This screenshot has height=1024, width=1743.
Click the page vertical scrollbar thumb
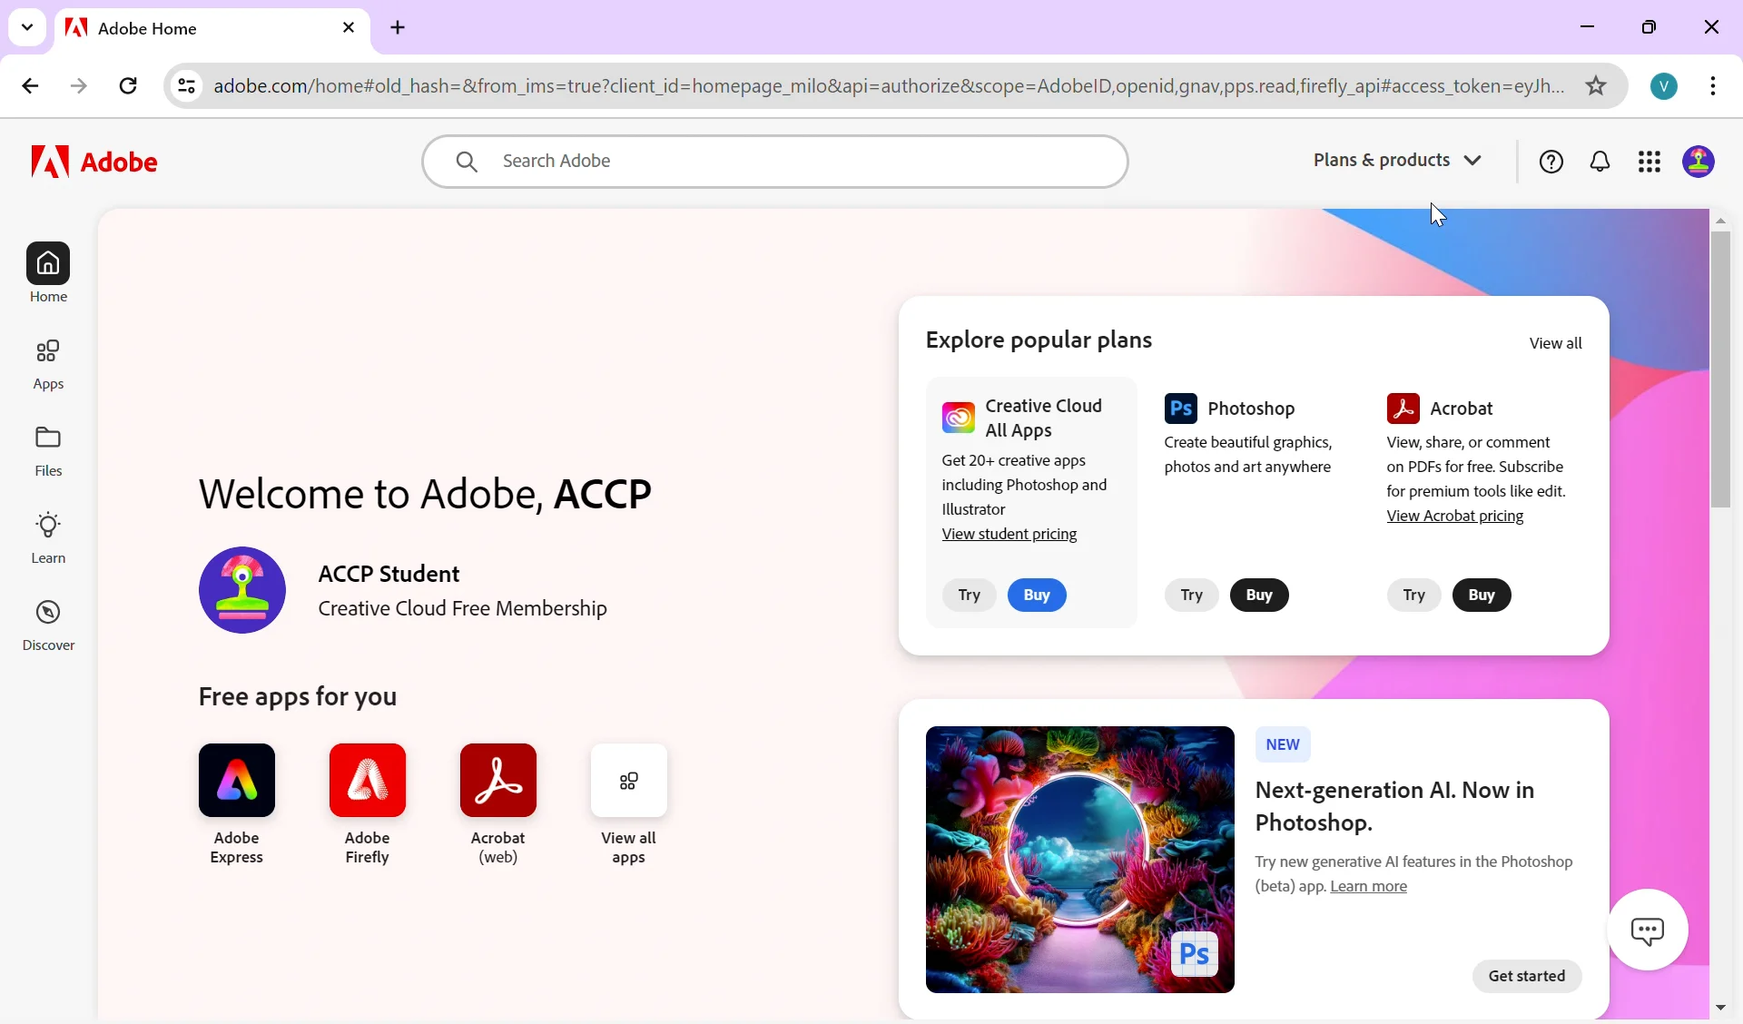tap(1721, 369)
